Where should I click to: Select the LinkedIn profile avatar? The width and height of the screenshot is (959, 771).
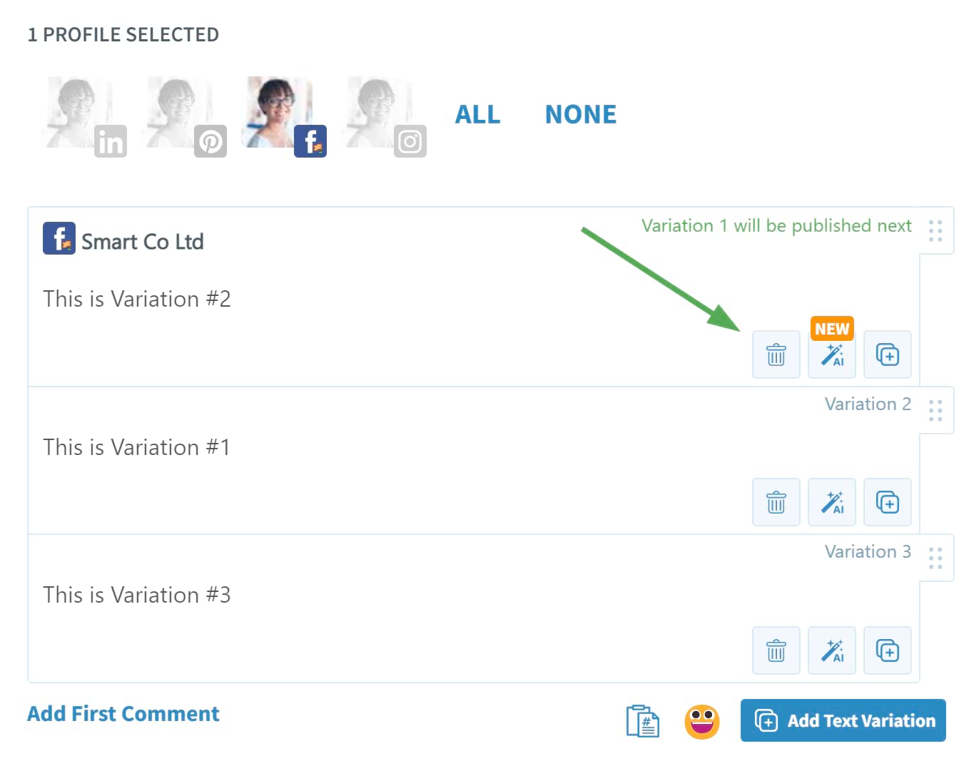pyautogui.click(x=84, y=116)
